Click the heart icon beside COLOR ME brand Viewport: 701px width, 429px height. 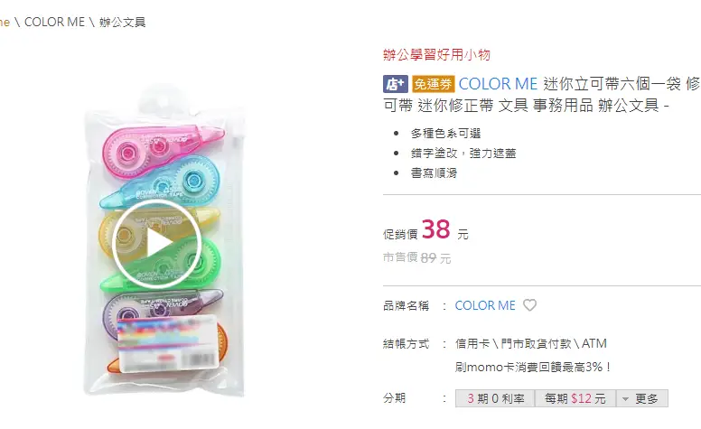click(x=530, y=305)
